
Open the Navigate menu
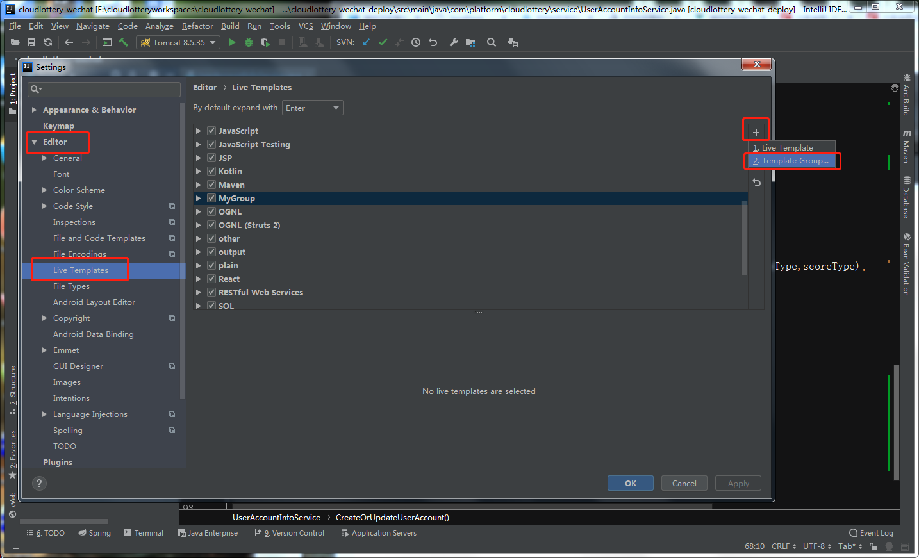click(92, 26)
